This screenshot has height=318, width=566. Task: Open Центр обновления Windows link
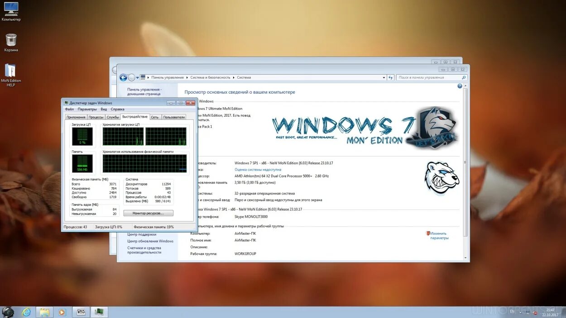click(150, 241)
